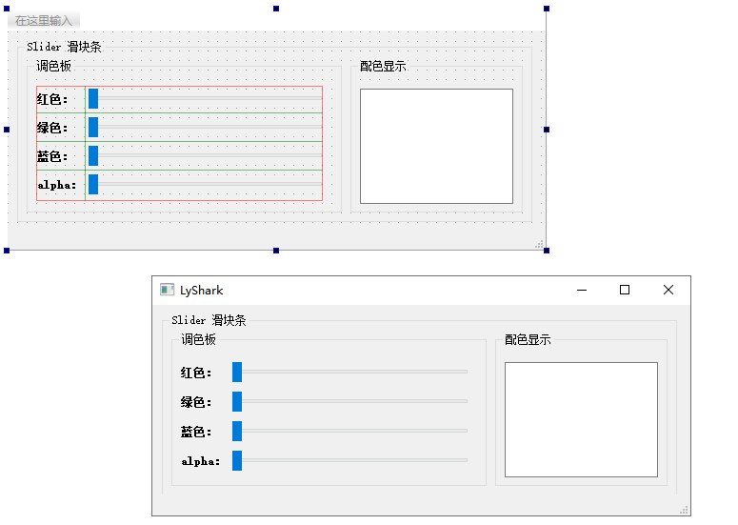
Task: Click the 绿色 slider handle in LyShark window
Action: [237, 401]
